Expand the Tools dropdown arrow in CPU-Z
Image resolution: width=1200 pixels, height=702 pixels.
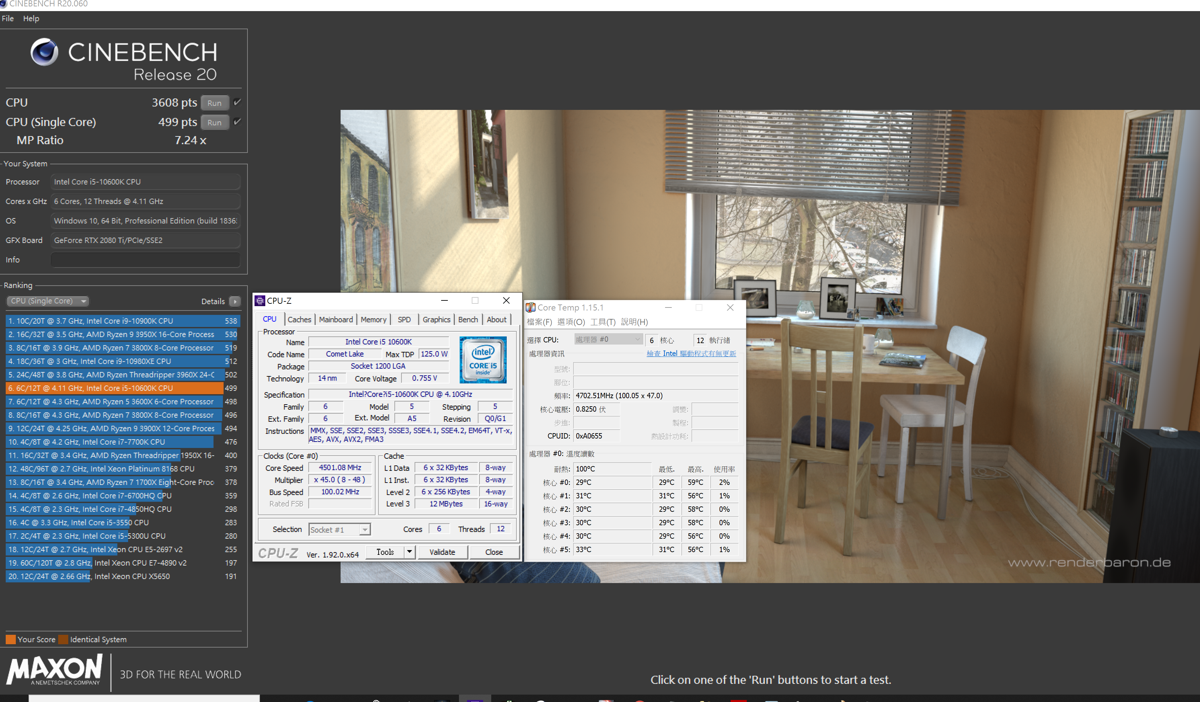(410, 552)
